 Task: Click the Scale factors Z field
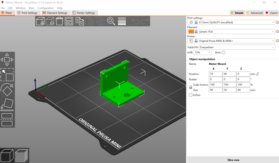243,85
